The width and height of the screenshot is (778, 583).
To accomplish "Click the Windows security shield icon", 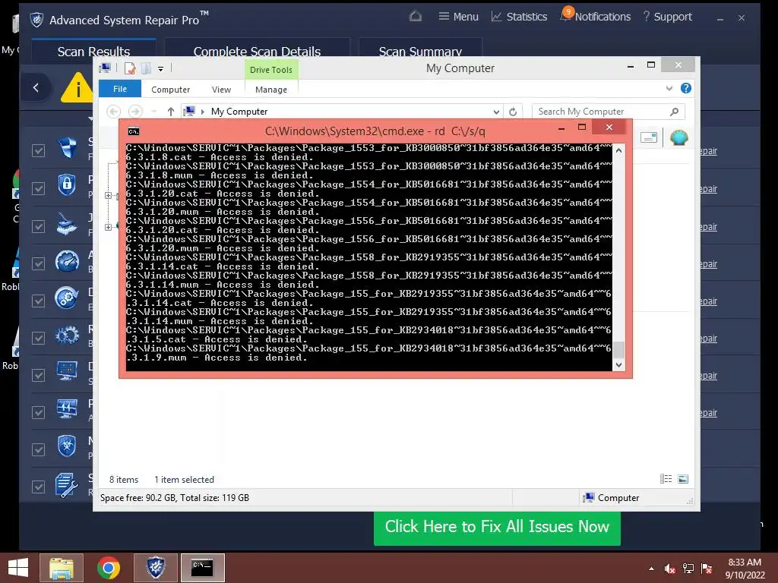I will (x=67, y=148).
